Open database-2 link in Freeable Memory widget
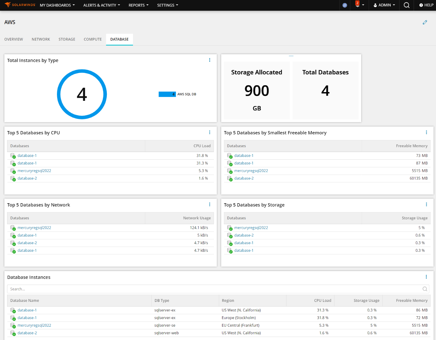 pyautogui.click(x=244, y=178)
